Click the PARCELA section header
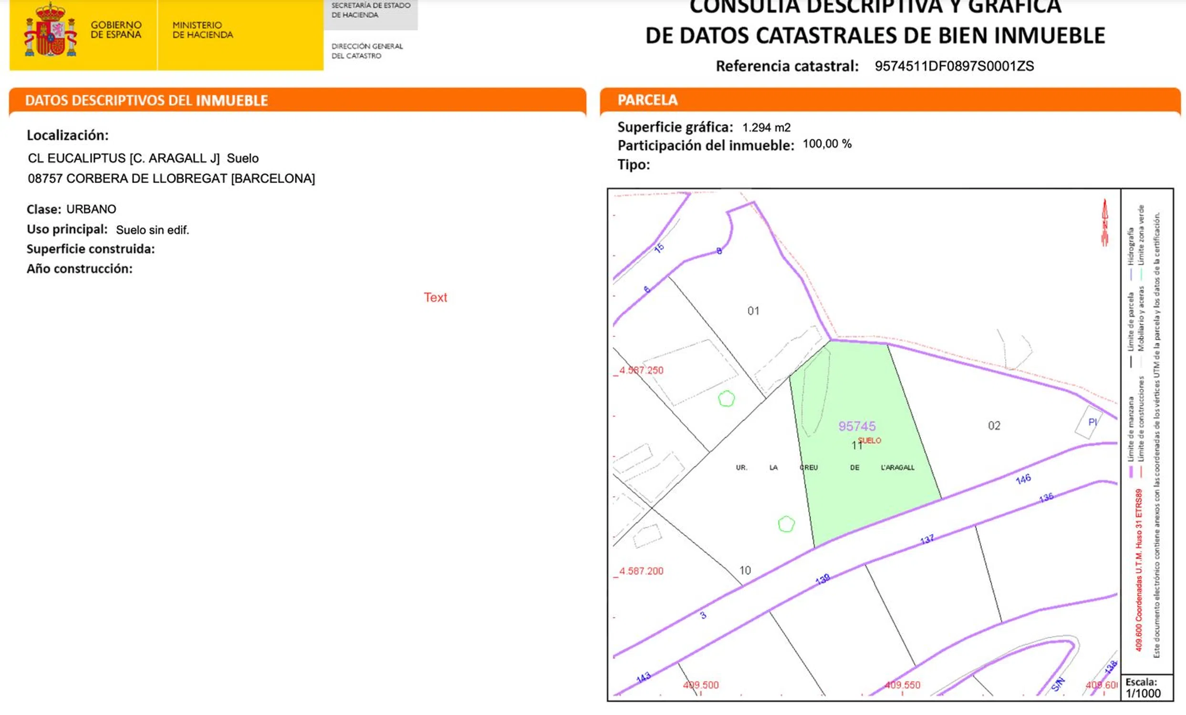The width and height of the screenshot is (1186, 715). [647, 100]
